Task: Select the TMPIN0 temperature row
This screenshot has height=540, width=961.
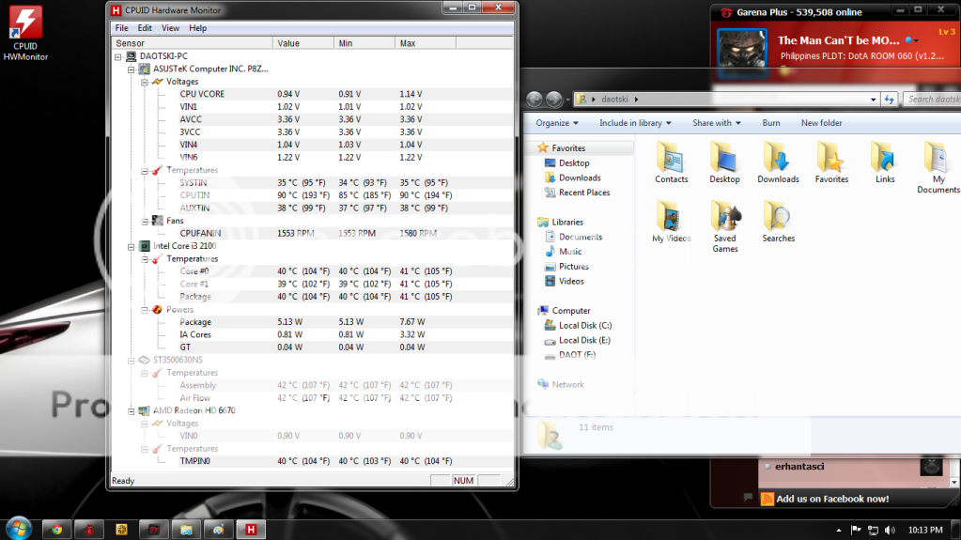Action: (313, 461)
